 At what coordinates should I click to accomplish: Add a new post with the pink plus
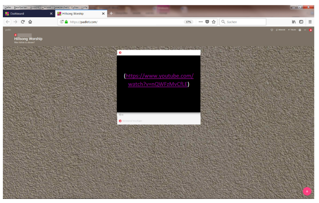click(307, 191)
